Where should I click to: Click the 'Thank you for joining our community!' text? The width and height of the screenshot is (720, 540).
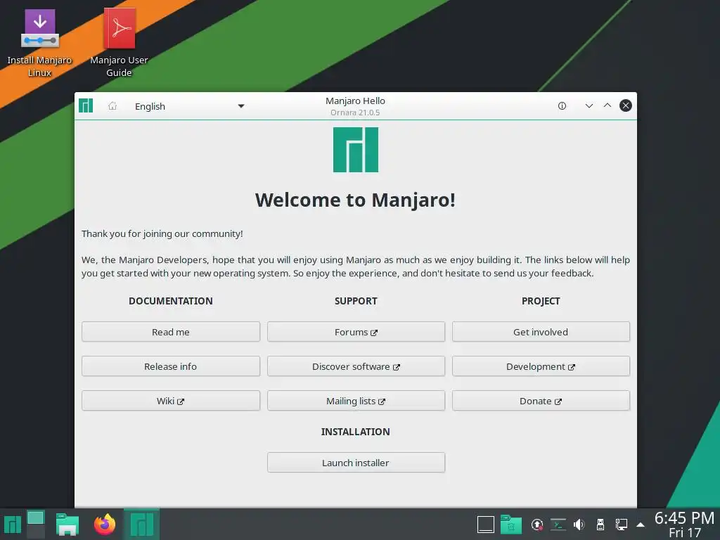click(x=162, y=233)
